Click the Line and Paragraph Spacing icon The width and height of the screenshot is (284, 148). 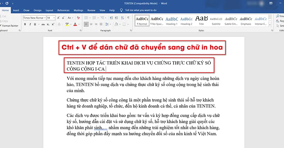coord(107,24)
